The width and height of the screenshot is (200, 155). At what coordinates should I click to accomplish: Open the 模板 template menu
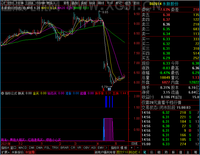click(124, 148)
